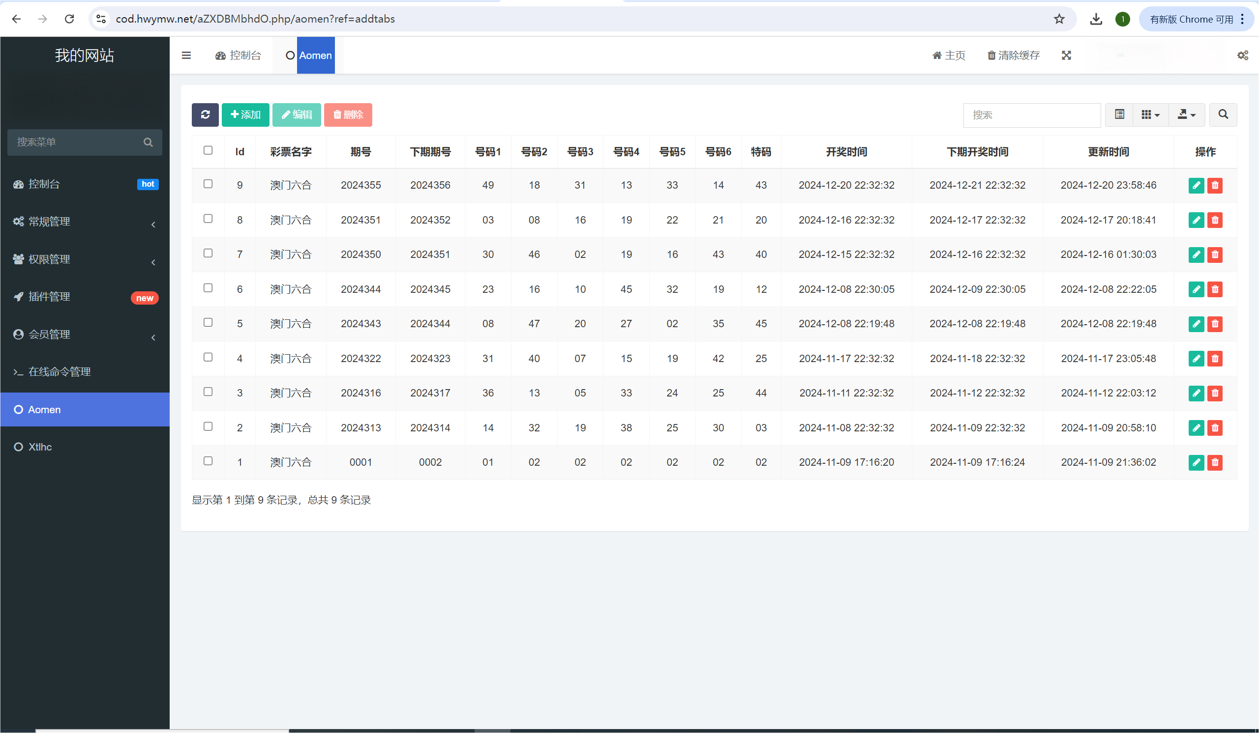Click the green edit icon for row 9
The image size is (1259, 733).
1196,186
